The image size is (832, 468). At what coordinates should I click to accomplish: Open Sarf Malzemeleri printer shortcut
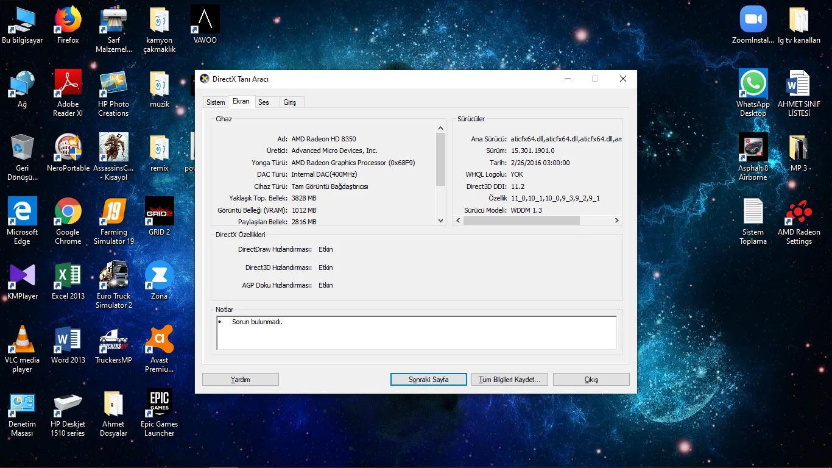tap(114, 30)
